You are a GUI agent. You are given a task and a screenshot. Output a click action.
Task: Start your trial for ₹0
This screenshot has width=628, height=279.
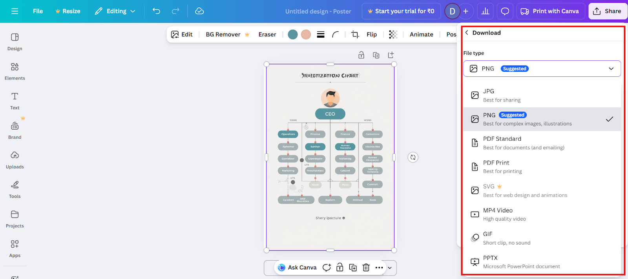(x=401, y=11)
